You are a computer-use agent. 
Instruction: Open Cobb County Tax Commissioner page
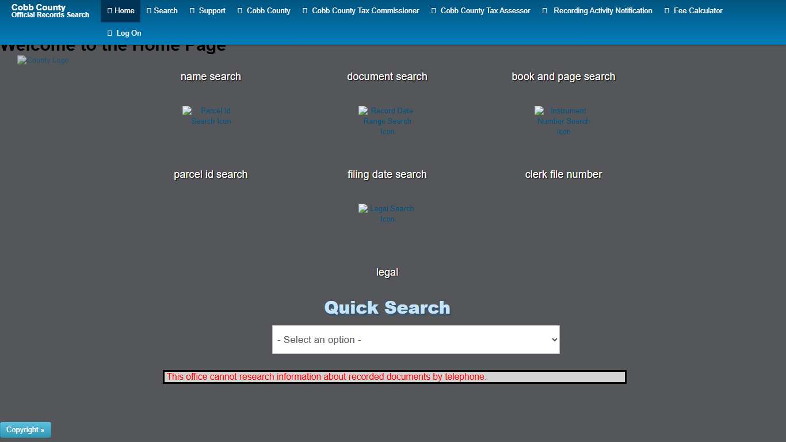360,10
